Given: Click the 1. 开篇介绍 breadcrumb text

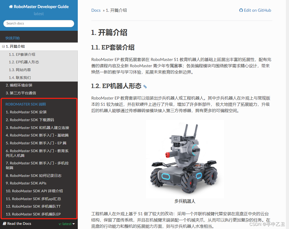Looking at the screenshot, I should coord(116,10).
